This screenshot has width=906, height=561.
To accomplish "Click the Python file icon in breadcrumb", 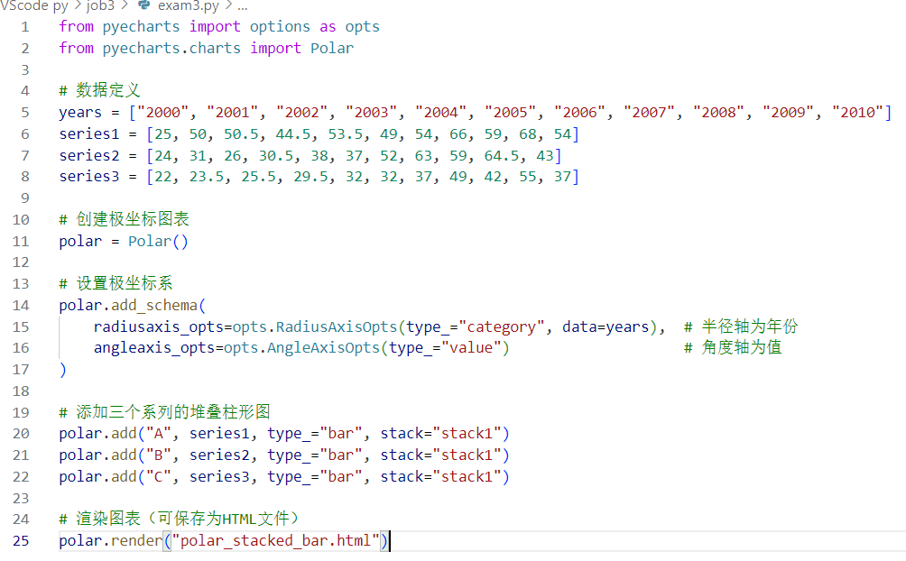I will click(143, 5).
